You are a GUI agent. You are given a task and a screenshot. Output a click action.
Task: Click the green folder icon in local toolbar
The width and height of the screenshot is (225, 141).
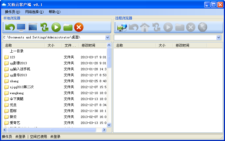pos(68,27)
